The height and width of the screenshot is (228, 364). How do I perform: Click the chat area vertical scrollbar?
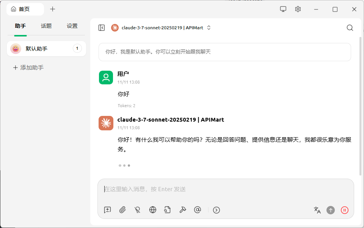360,106
